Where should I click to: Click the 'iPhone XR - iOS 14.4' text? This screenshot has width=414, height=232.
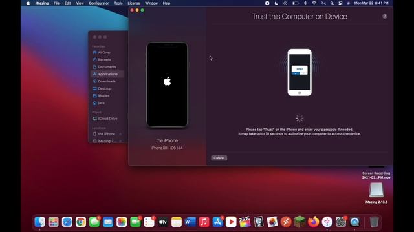[x=167, y=148]
